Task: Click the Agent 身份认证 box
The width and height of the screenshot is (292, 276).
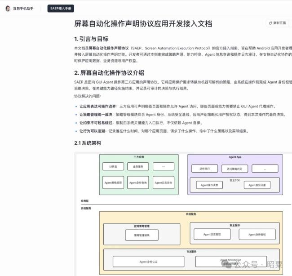Action: [x=148, y=262]
